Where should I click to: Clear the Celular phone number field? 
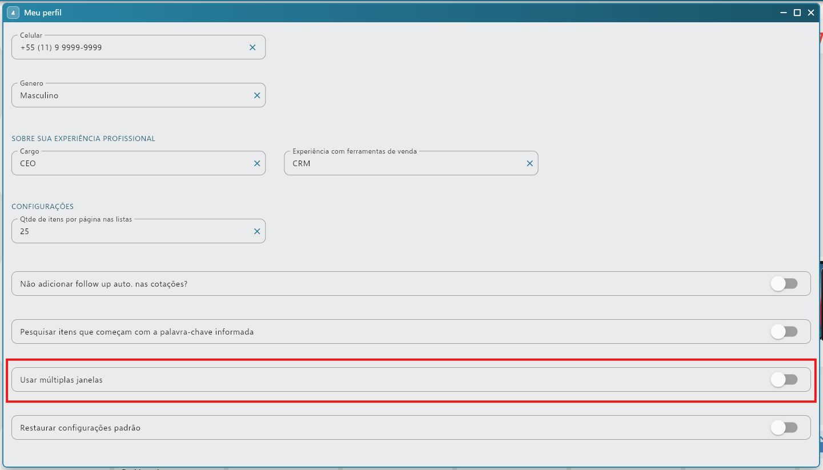[x=252, y=47]
